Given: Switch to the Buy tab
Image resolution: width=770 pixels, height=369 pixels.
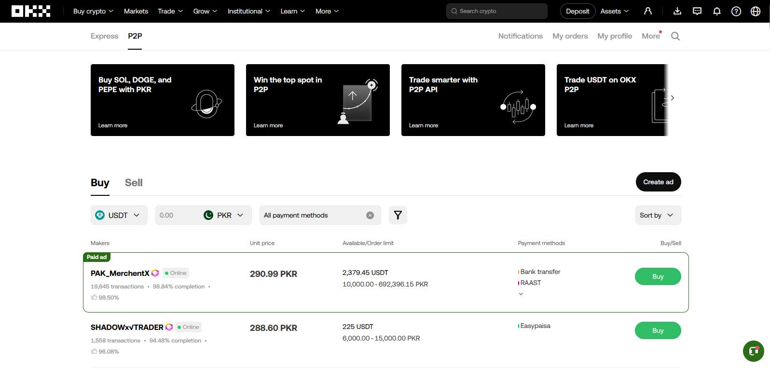Looking at the screenshot, I should pyautogui.click(x=100, y=183).
